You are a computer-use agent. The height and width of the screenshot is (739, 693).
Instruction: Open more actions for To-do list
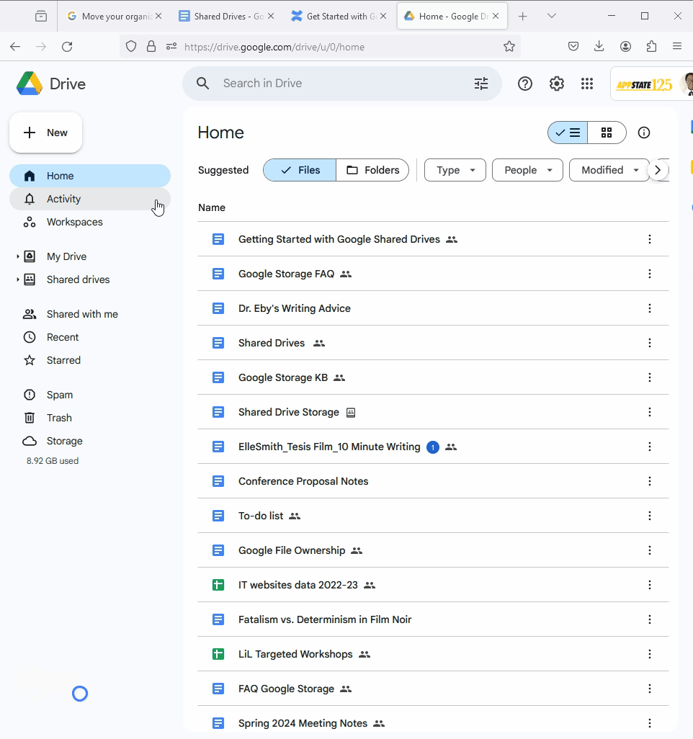650,516
